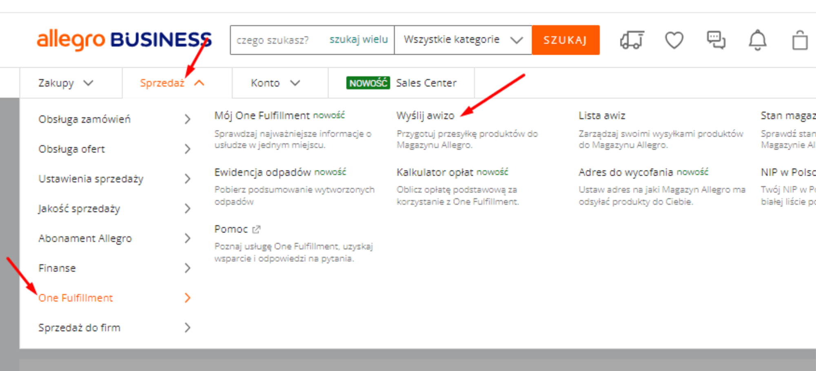816x371 pixels.
Task: Open the messages chat icon
Action: 716,40
